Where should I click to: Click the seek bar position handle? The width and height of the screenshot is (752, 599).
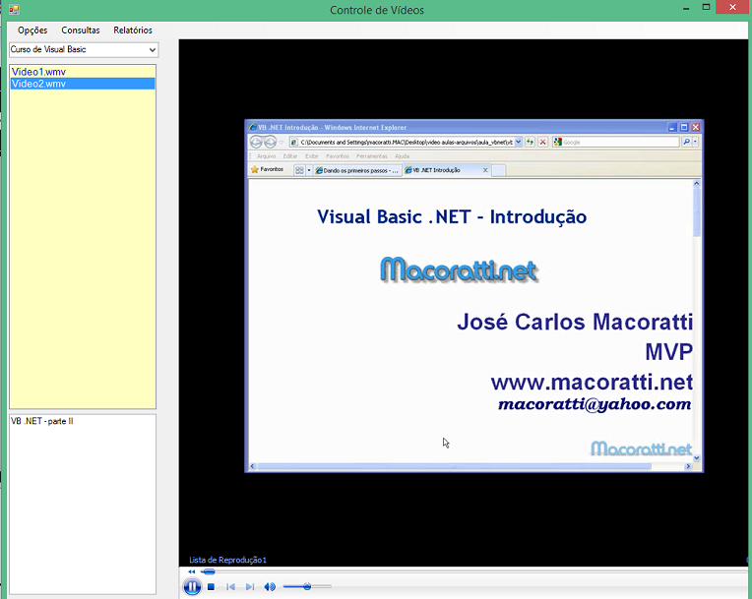click(x=208, y=571)
